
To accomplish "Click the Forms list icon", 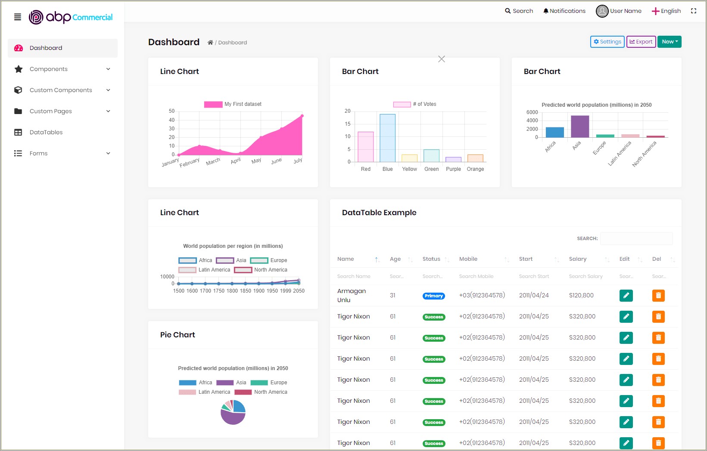I will click(x=18, y=154).
